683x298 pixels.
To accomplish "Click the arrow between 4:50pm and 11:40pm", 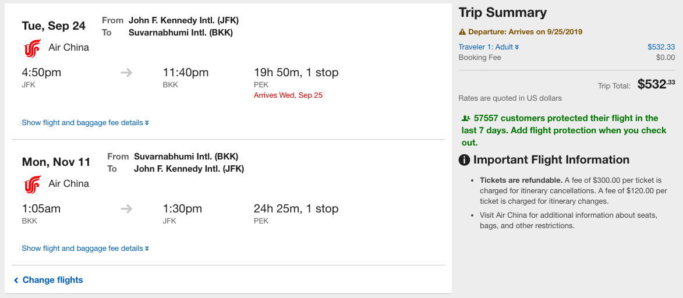I will click(x=126, y=73).
